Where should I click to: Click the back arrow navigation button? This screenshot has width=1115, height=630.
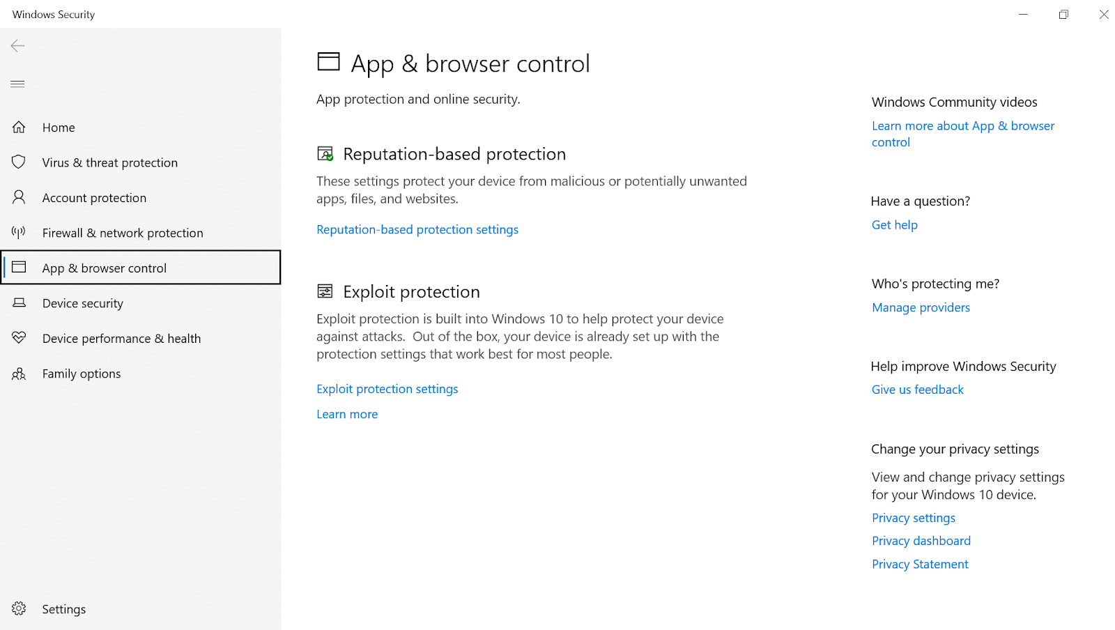click(x=17, y=45)
